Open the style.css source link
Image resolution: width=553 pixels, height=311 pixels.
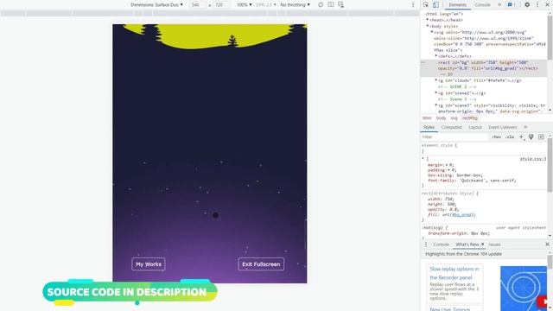tap(533, 159)
